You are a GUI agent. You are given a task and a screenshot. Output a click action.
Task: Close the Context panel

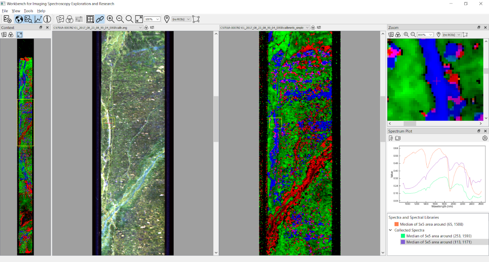47,27
